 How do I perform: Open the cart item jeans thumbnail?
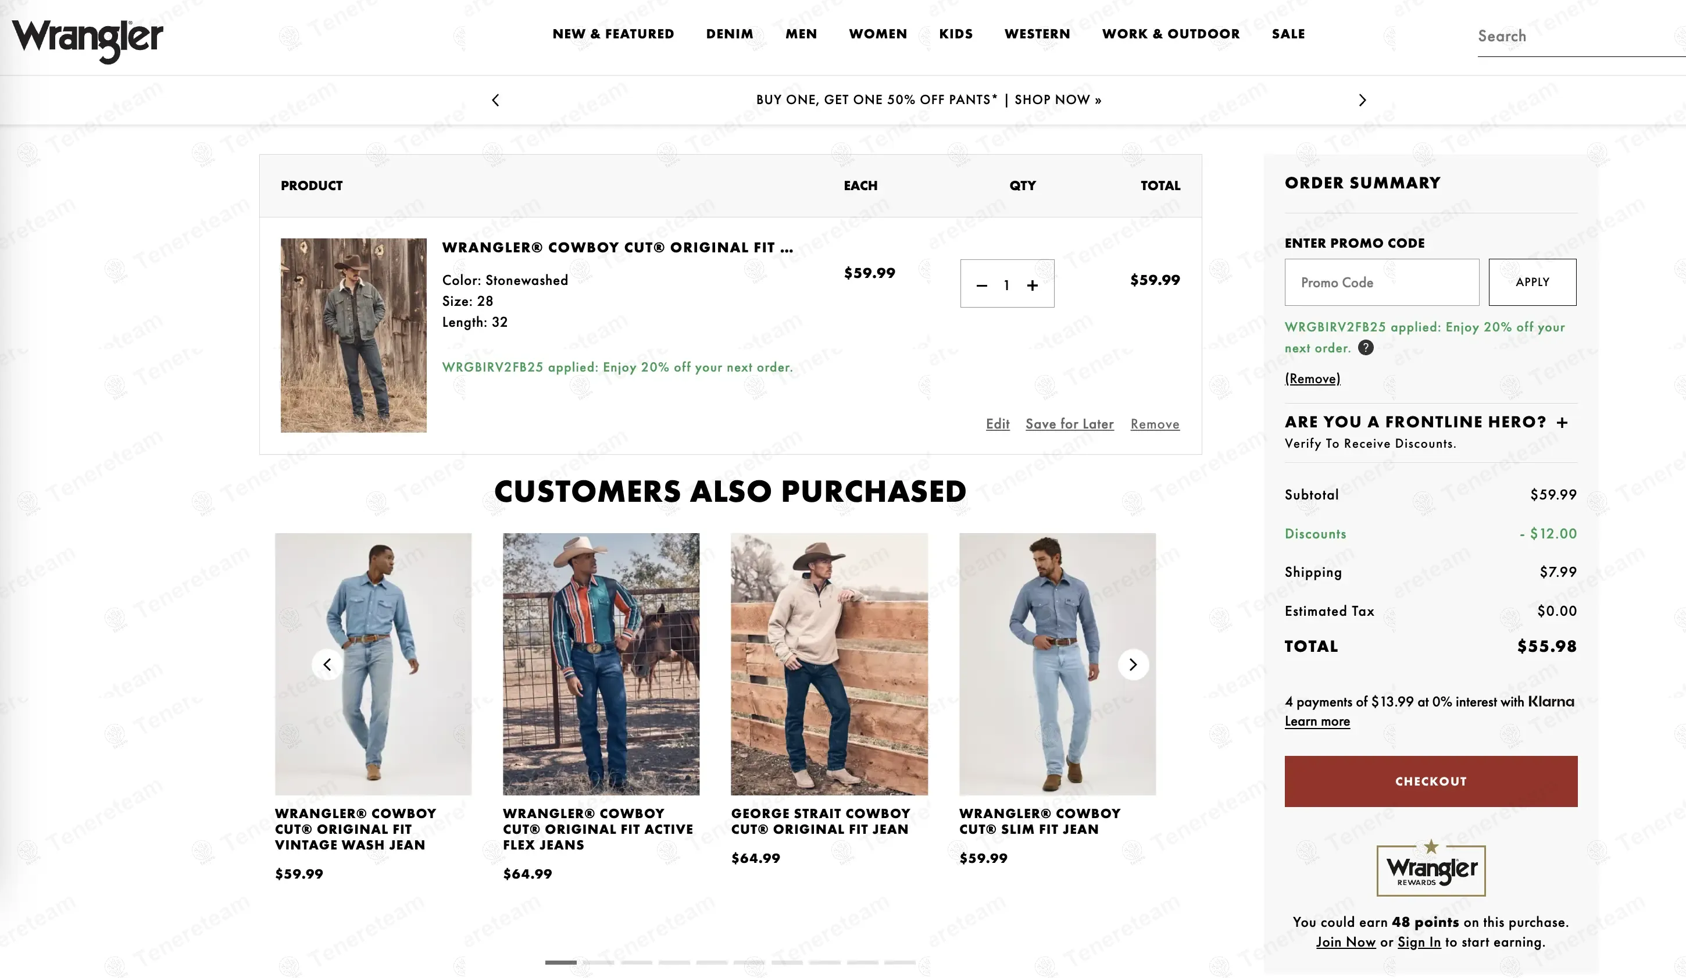pyautogui.click(x=353, y=335)
